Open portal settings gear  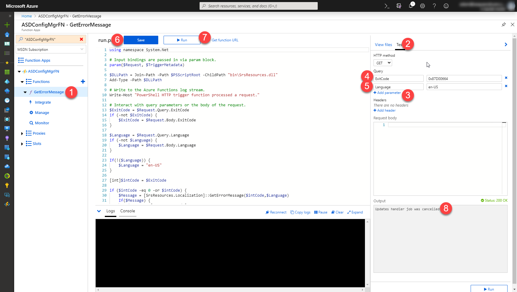click(423, 6)
